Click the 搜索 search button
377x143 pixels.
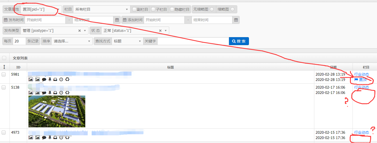pyautogui.click(x=239, y=41)
